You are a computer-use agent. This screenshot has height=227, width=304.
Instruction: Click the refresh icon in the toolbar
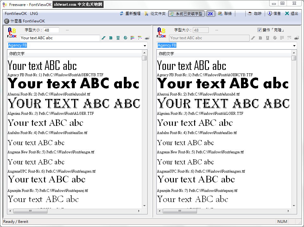coord(122,14)
